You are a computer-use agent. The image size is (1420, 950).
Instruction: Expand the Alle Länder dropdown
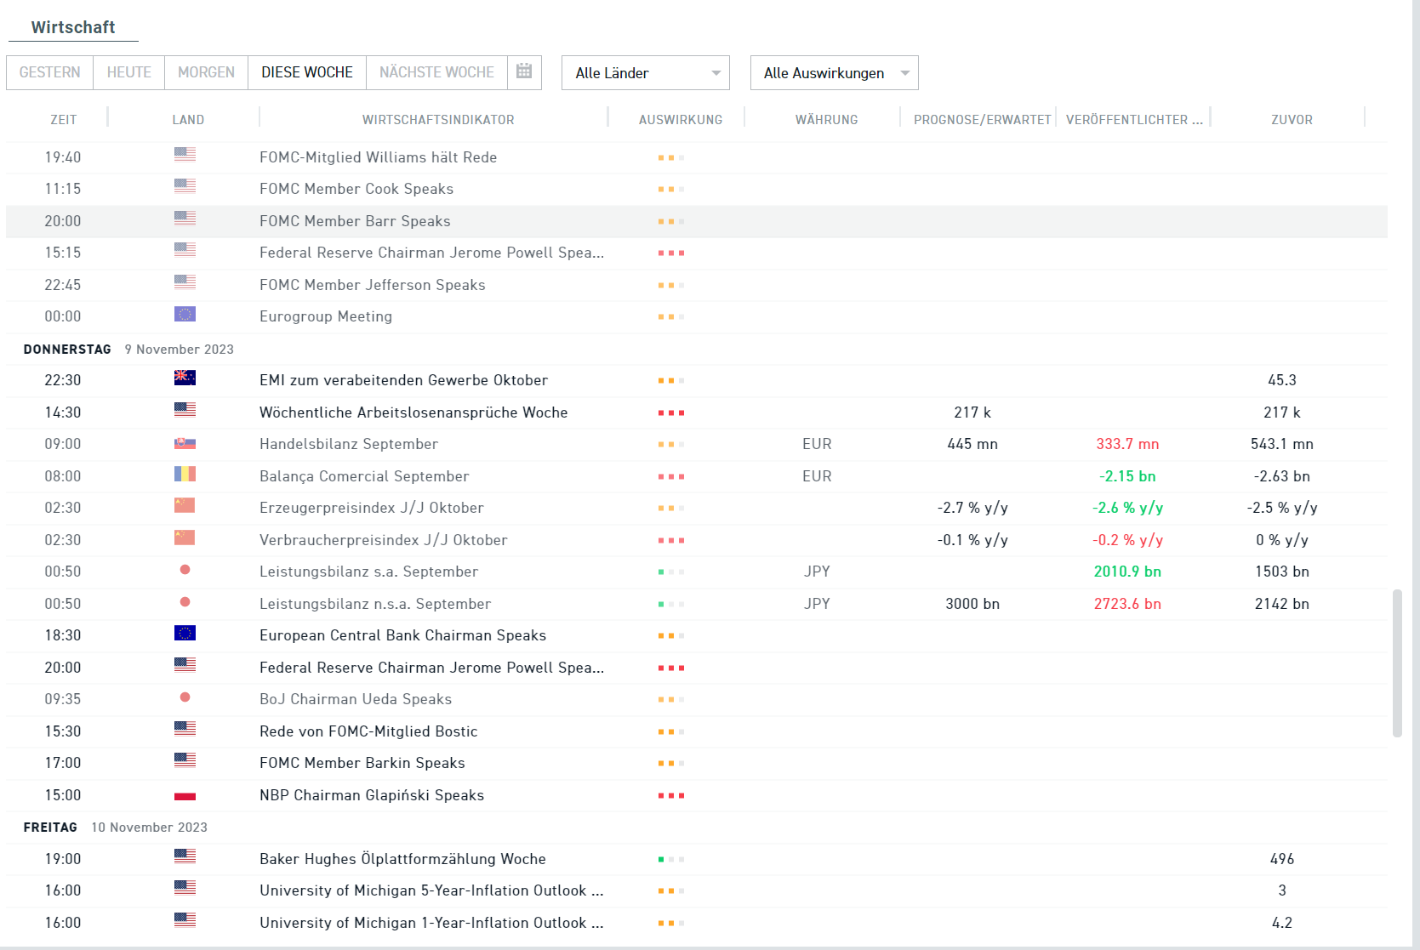tap(645, 73)
